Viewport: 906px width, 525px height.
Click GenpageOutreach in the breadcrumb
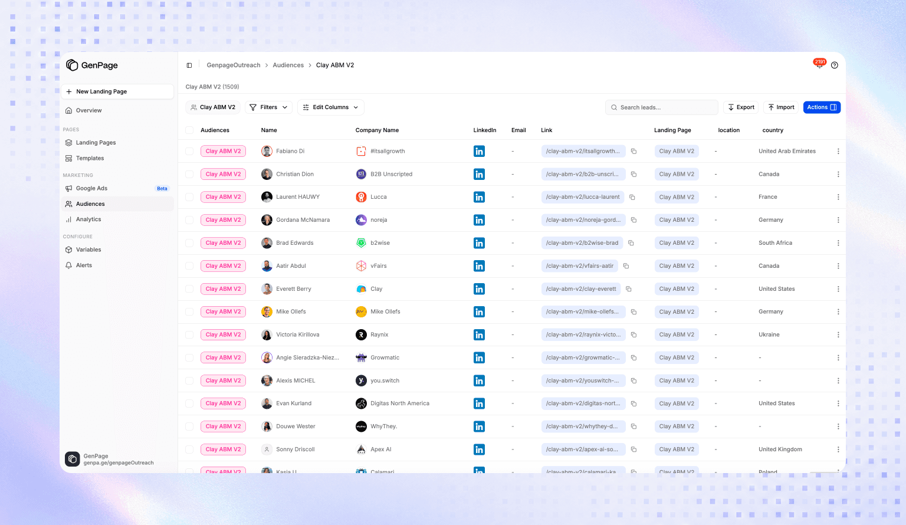point(233,65)
